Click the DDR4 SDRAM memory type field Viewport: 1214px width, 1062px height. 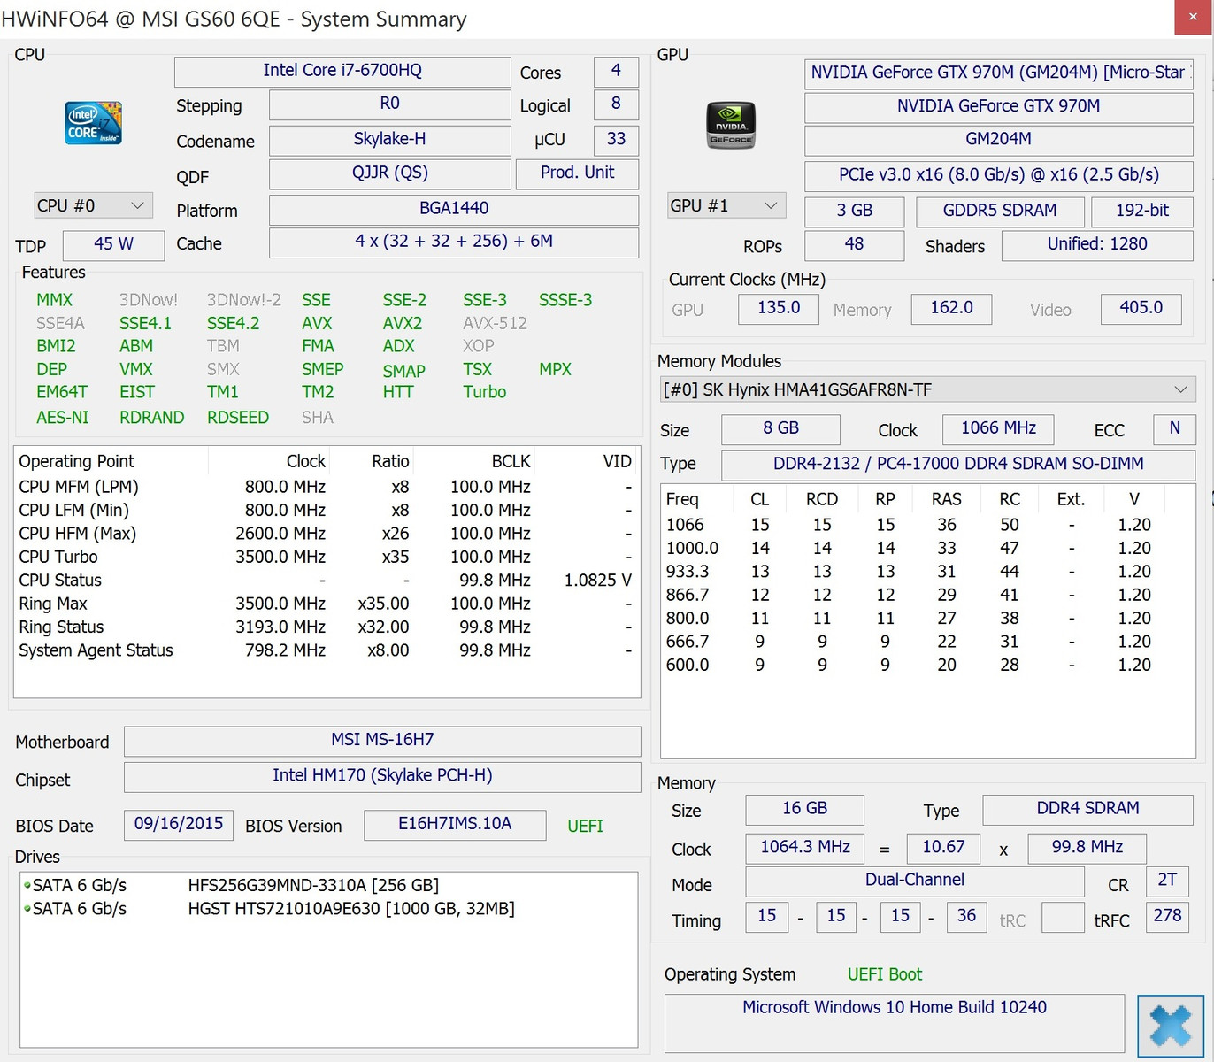pos(1087,809)
